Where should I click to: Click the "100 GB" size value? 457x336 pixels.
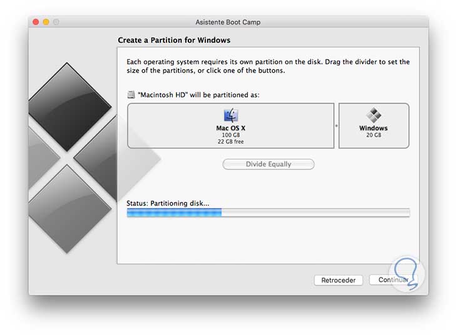231,135
